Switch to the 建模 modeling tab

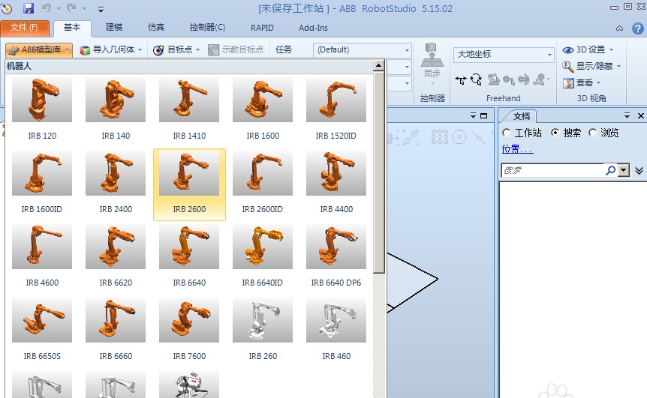click(114, 28)
